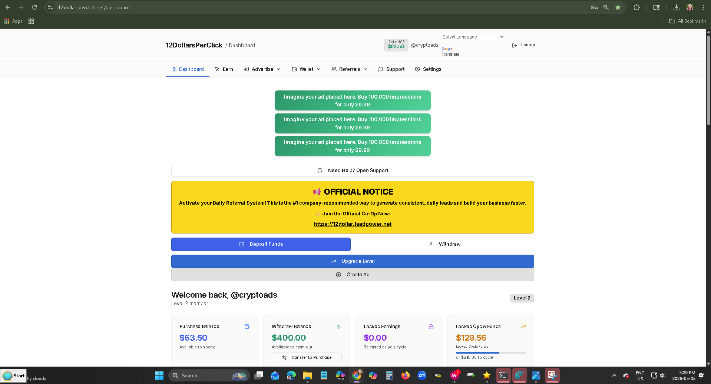Open Outlook from the taskbar
Image resolution: width=711 pixels, height=384 pixels.
(x=275, y=375)
